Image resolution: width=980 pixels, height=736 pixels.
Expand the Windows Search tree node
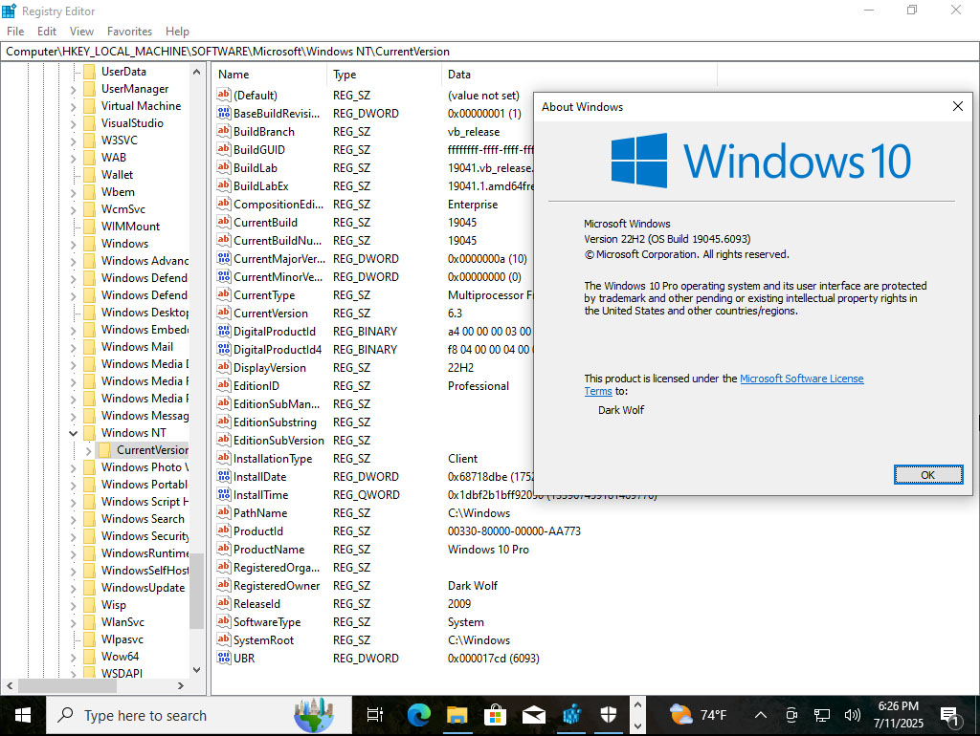[x=73, y=519]
